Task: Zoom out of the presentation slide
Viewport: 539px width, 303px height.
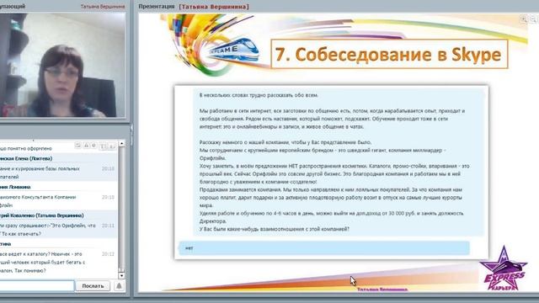Action: [x=534, y=19]
